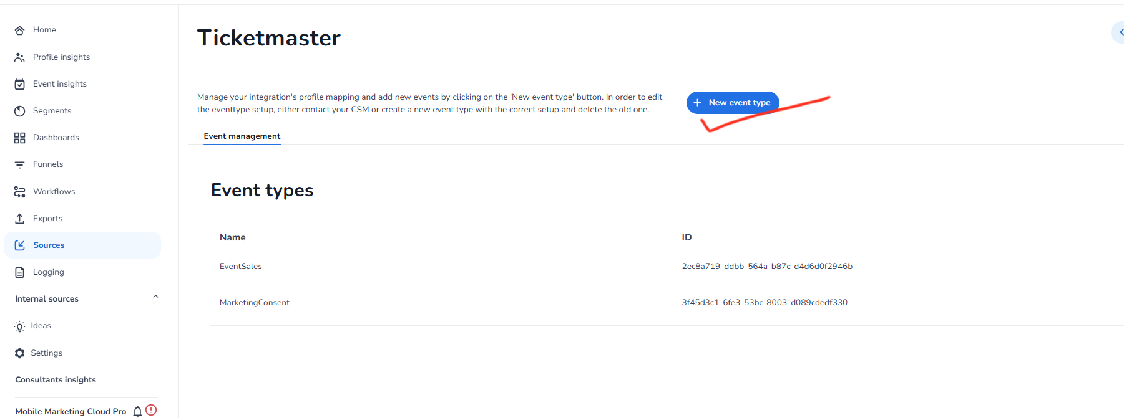The width and height of the screenshot is (1124, 418).
Task: Create a New event type
Action: click(733, 103)
